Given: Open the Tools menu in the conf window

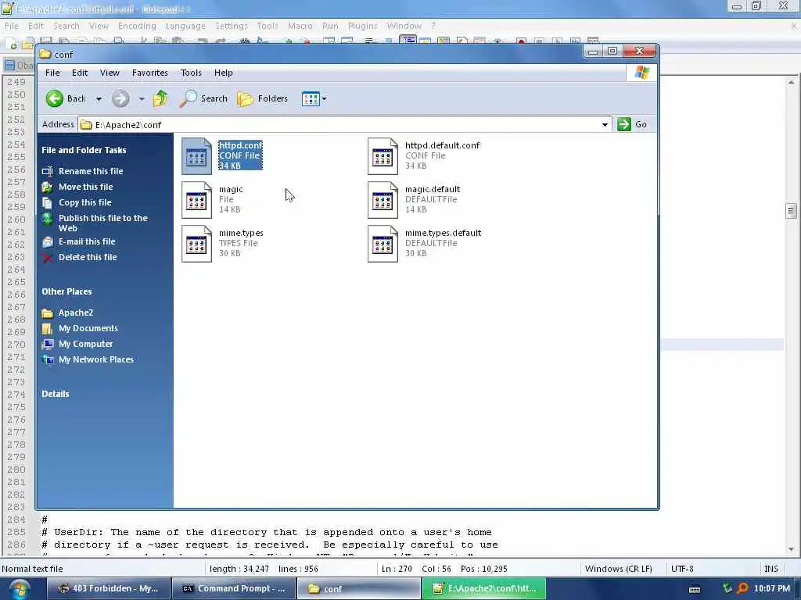Looking at the screenshot, I should point(191,73).
